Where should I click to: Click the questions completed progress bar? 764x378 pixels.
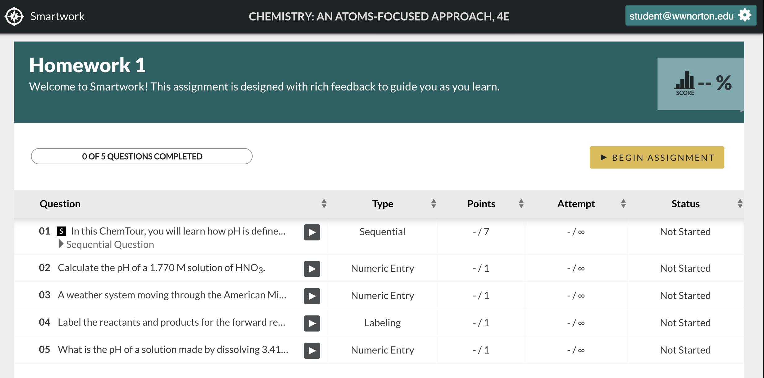tap(142, 156)
